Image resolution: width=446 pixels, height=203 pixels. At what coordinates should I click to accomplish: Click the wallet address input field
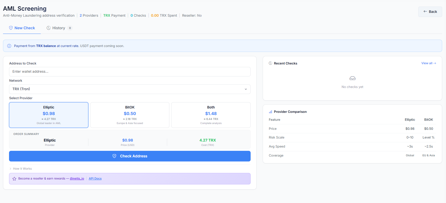point(130,72)
